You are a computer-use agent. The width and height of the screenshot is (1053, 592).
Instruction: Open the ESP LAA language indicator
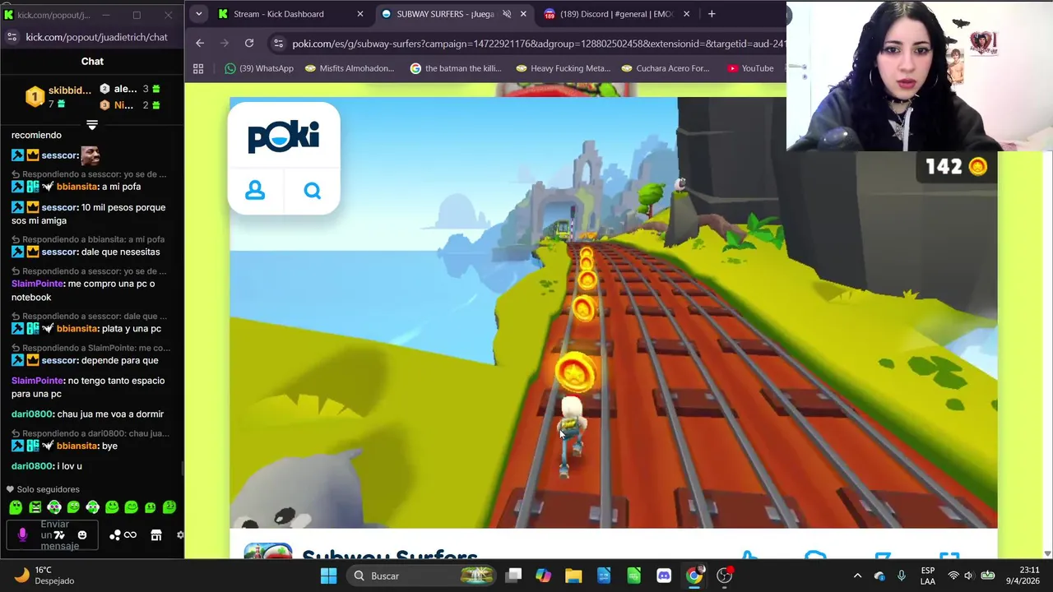pos(928,576)
